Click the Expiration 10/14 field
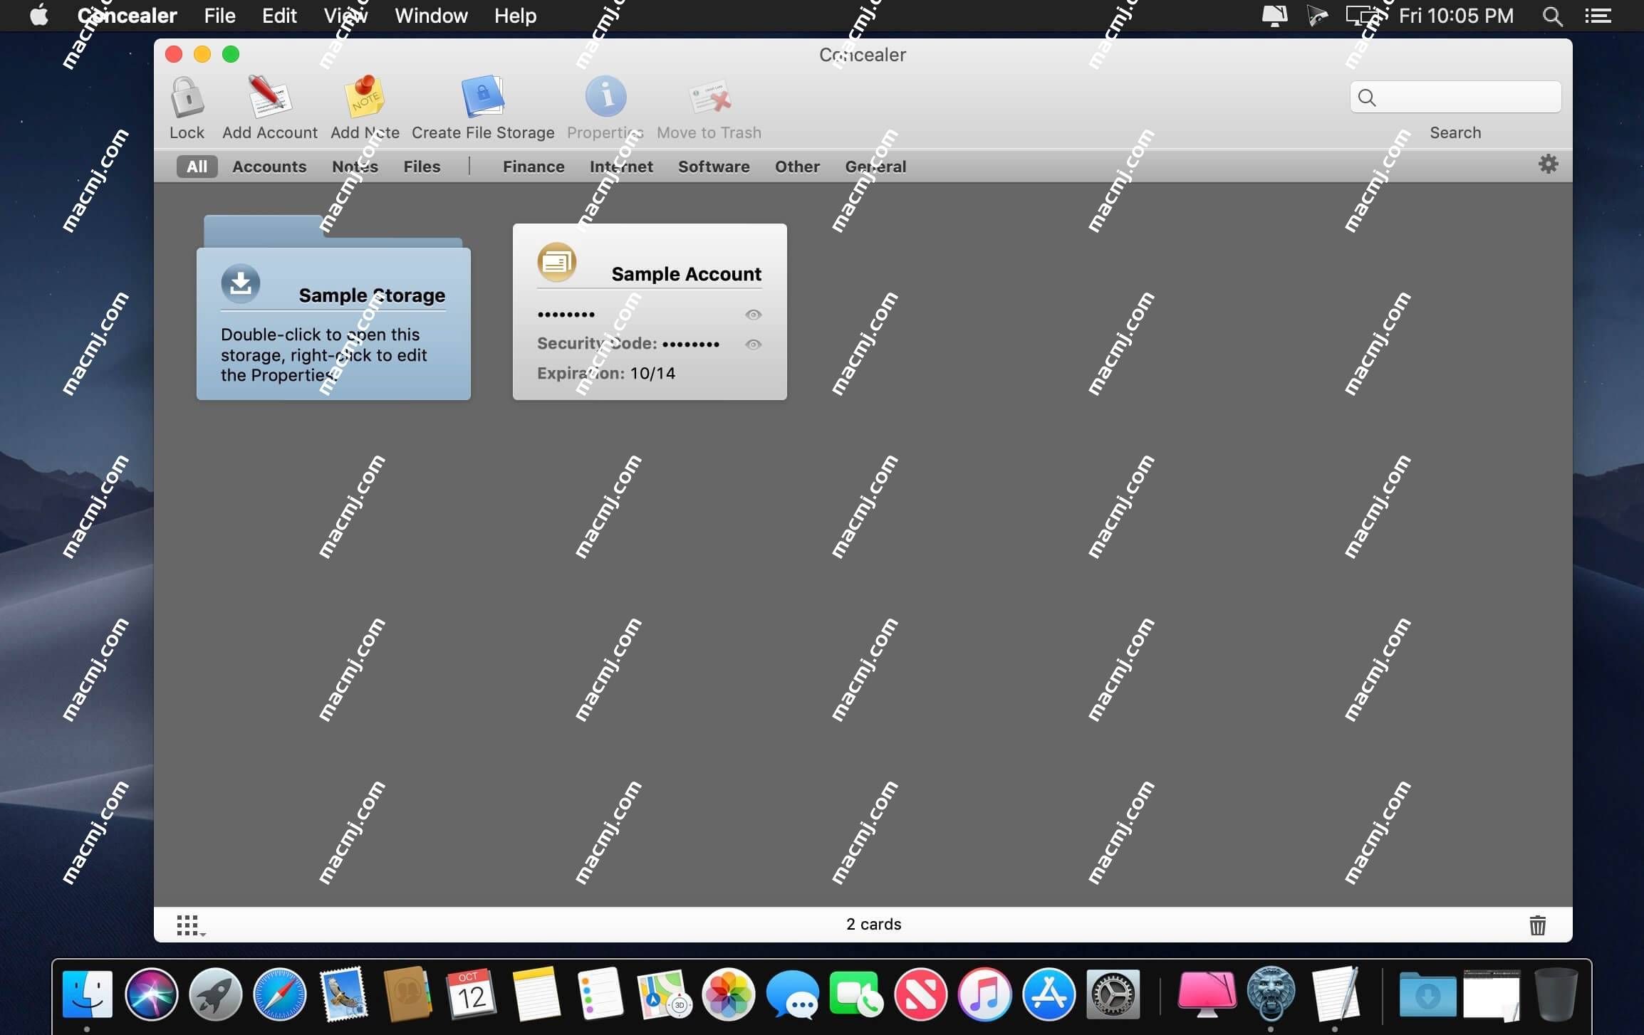This screenshot has height=1035, width=1644. point(606,373)
